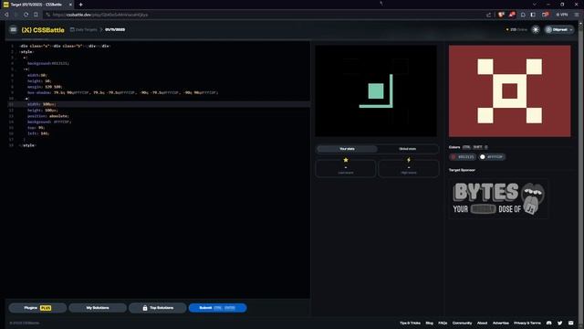Viewport: 584px width, 329px height.
Task: Bookmark the page with the bookmark icon
Action: [36, 15]
